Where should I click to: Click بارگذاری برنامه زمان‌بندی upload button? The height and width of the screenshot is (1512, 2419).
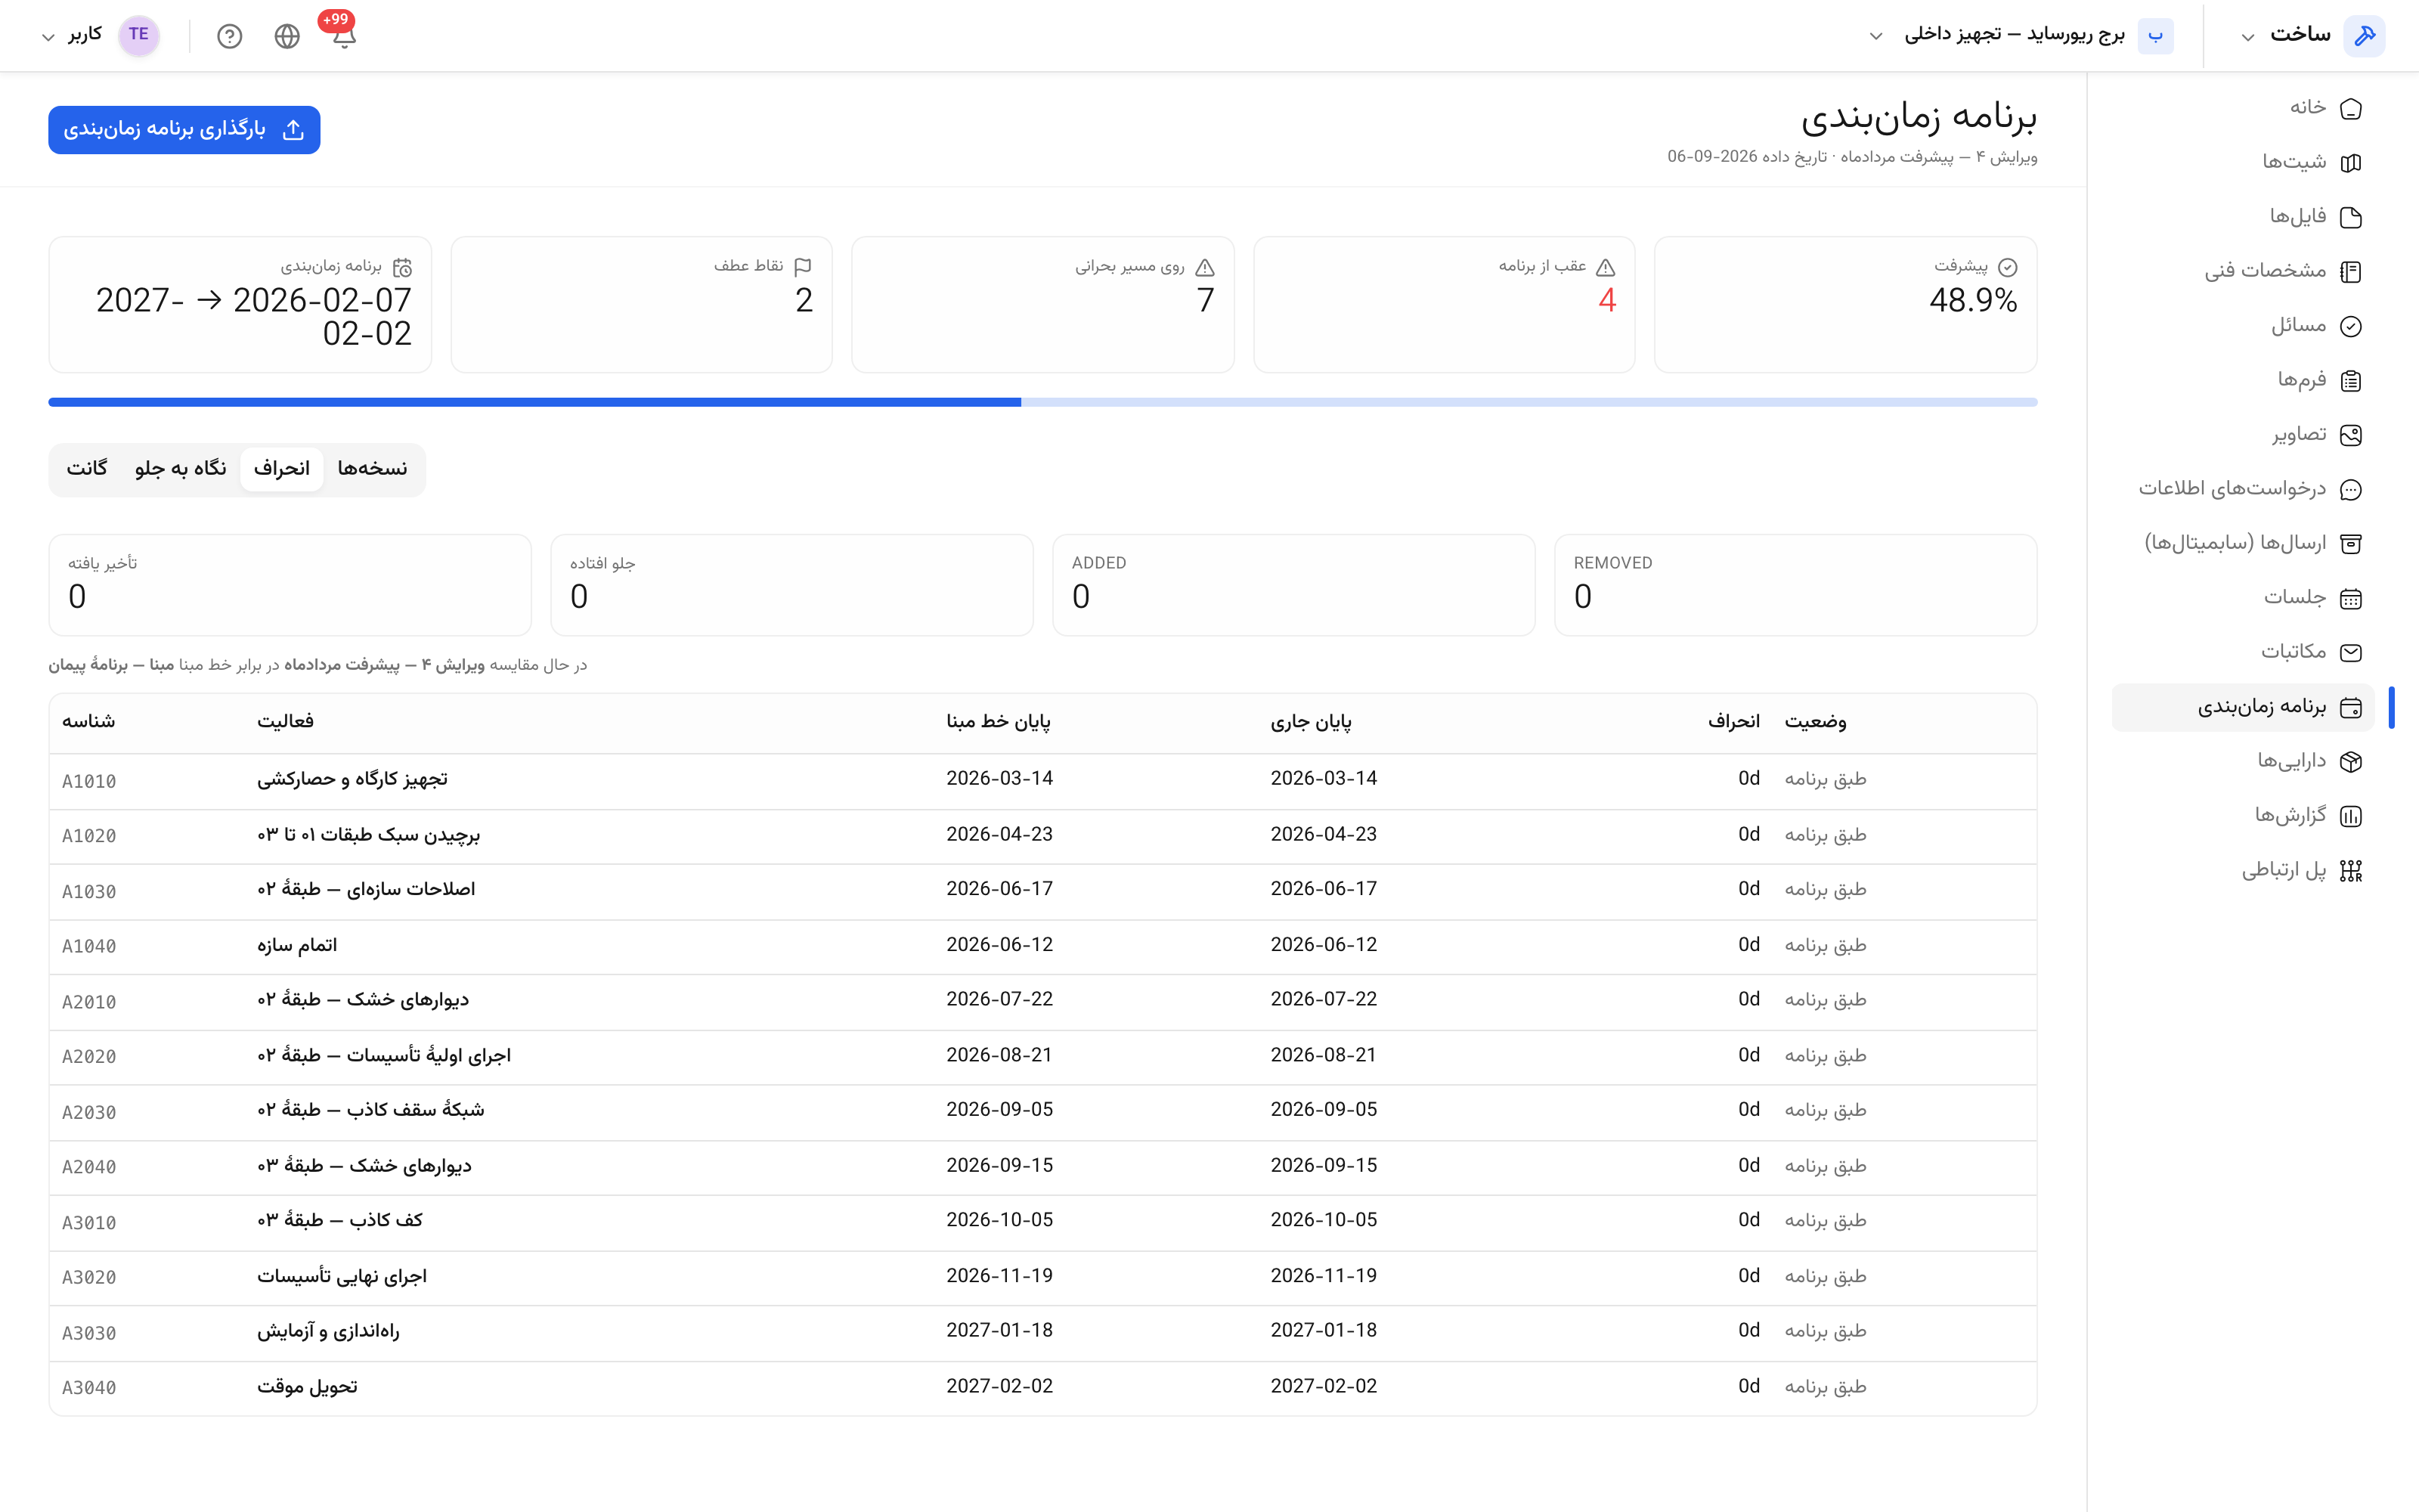(x=184, y=130)
